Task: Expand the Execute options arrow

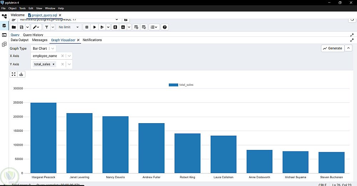Action: (x=108, y=27)
